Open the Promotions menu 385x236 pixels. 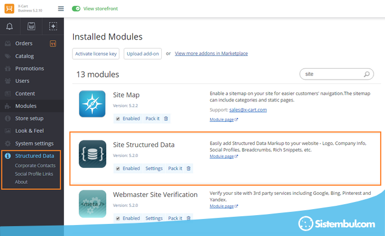[30, 69]
